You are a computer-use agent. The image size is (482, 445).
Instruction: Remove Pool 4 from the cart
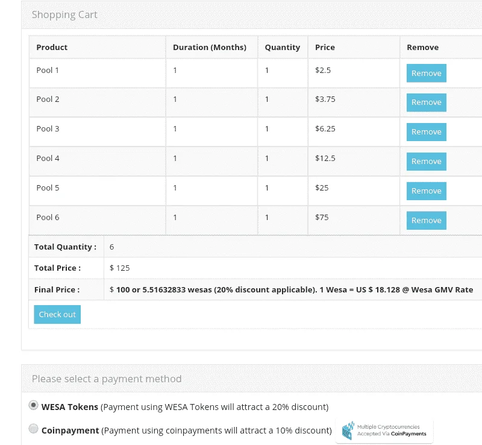[426, 162]
